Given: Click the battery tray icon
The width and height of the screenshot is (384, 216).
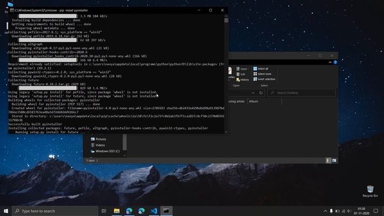Looking at the screenshot, I should pyautogui.click(x=337, y=211).
